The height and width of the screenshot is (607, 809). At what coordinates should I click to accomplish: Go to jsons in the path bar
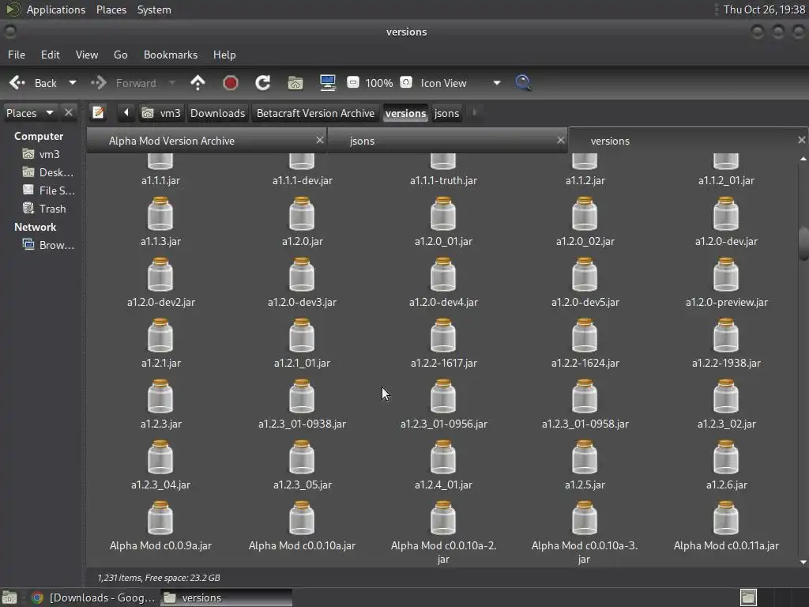pyautogui.click(x=446, y=113)
